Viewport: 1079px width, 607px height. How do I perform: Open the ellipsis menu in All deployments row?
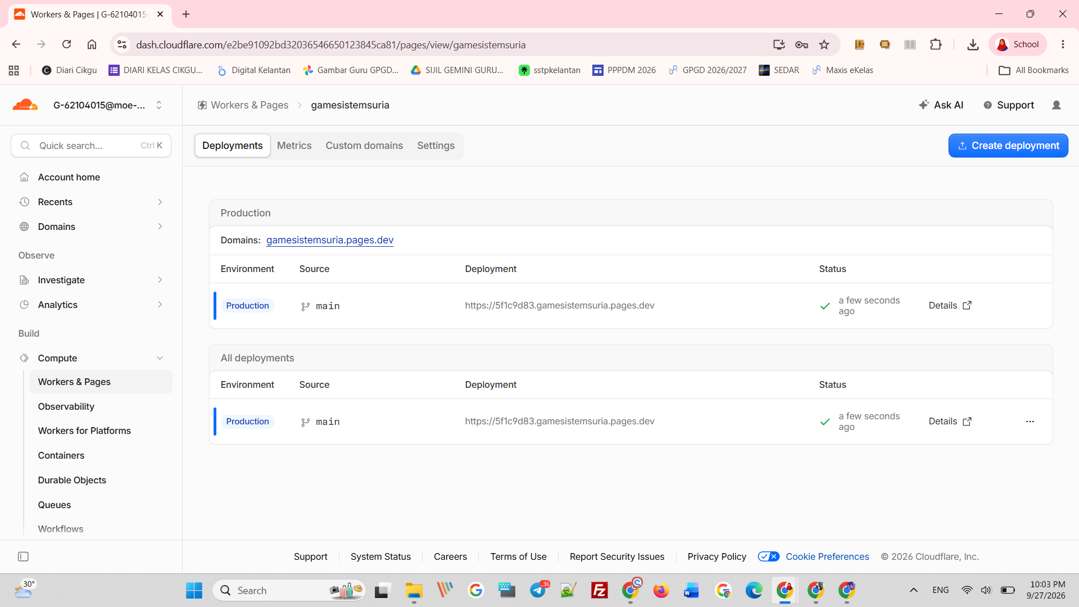1030,422
